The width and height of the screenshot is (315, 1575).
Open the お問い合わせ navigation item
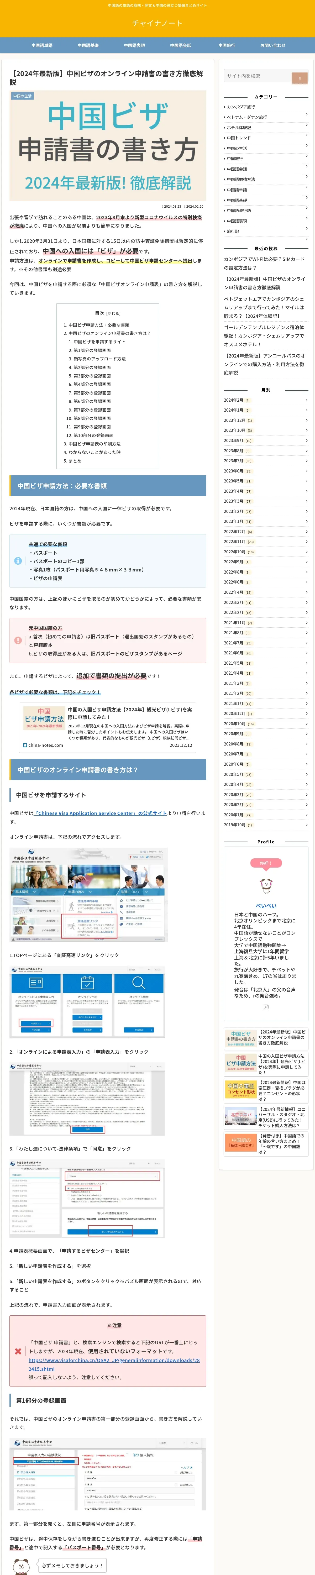[x=273, y=45]
